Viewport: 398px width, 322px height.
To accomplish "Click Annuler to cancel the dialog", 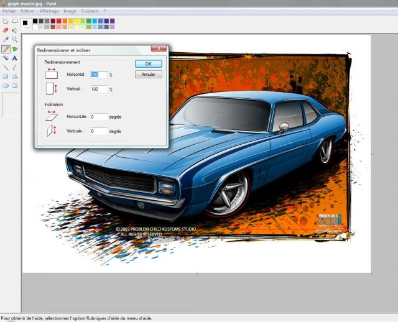I will pyautogui.click(x=149, y=75).
